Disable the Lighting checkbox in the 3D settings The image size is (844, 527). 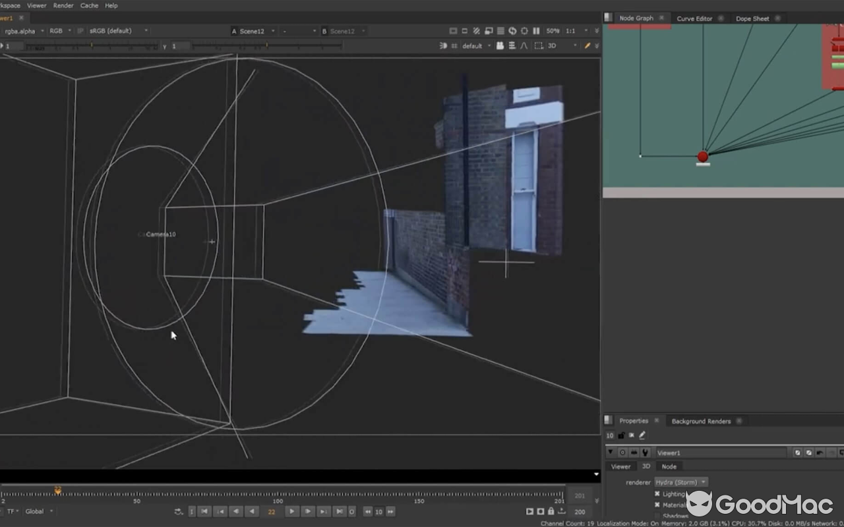pyautogui.click(x=657, y=493)
